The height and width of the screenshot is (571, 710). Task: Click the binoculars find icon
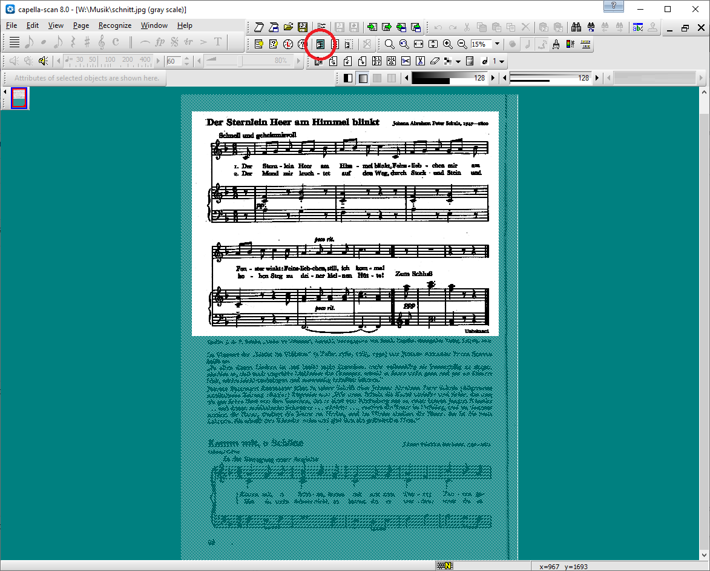[576, 28]
